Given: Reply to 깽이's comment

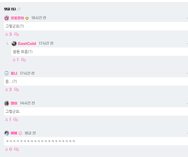Looking at the screenshot, I should click(16, 120).
